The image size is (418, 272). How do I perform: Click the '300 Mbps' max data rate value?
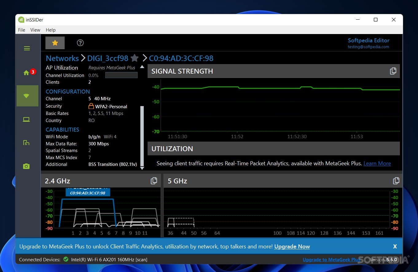click(99, 144)
